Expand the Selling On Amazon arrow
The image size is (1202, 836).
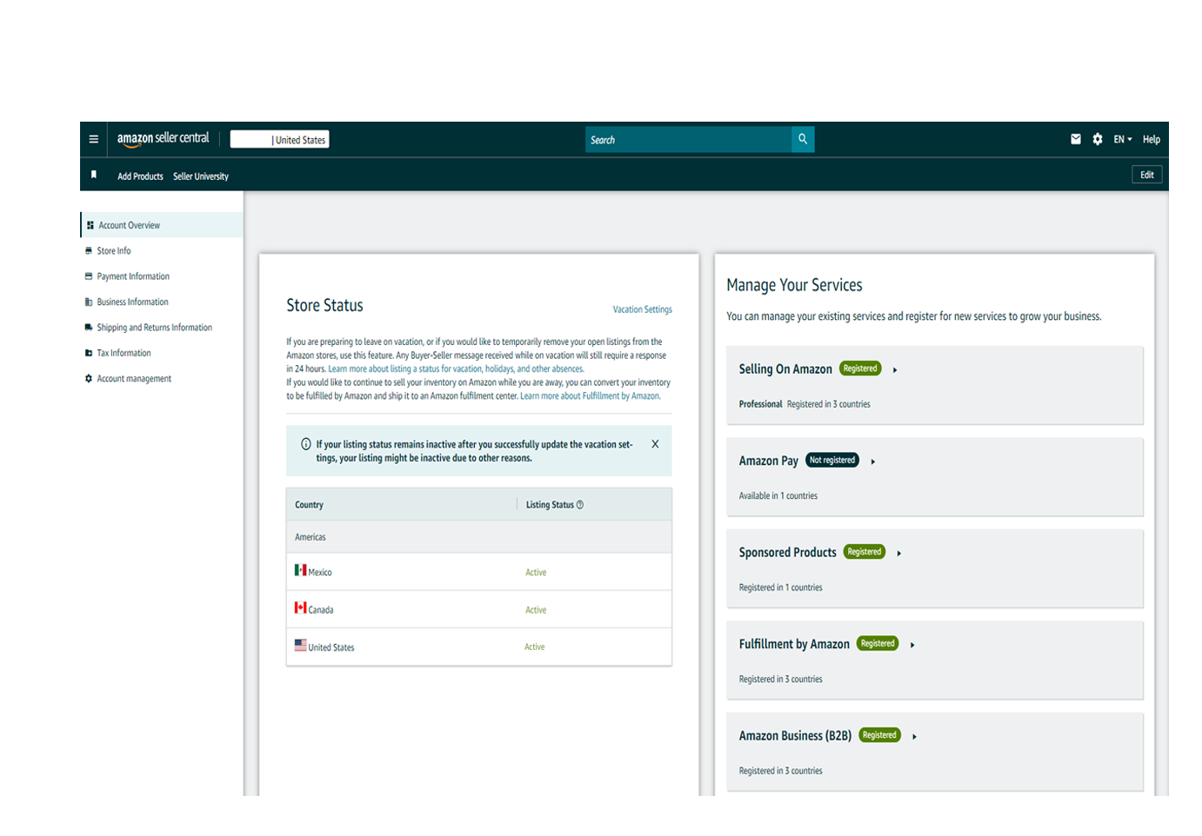[x=895, y=370]
